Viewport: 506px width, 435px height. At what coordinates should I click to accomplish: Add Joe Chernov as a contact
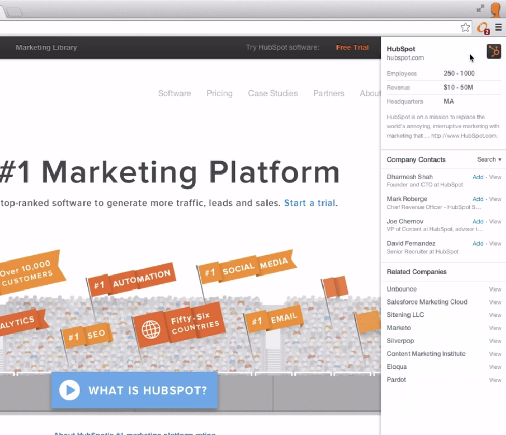click(478, 221)
